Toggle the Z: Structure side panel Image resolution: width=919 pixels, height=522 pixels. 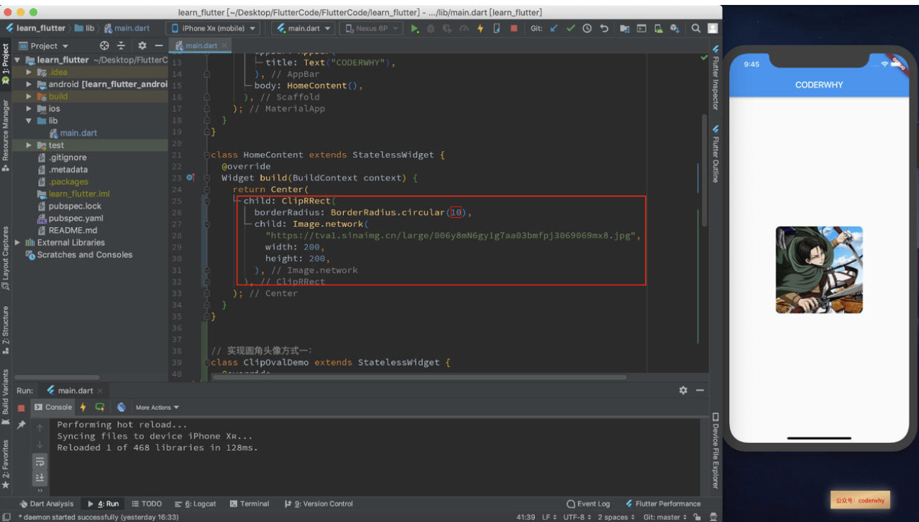point(6,330)
